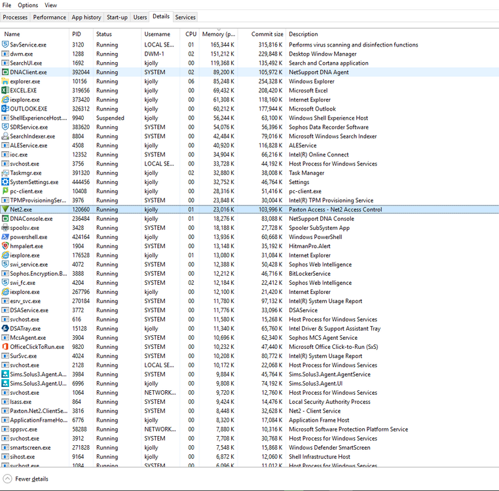Click the Net2.exe green triangle icon
The height and width of the screenshot is (491, 499).
point(5,209)
